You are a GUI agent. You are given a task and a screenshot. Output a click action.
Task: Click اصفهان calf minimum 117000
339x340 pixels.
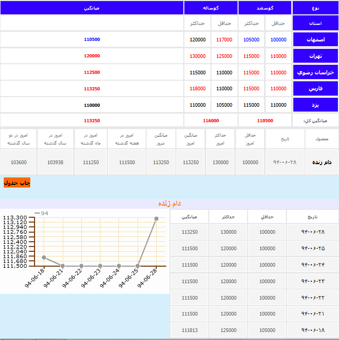coord(224,40)
